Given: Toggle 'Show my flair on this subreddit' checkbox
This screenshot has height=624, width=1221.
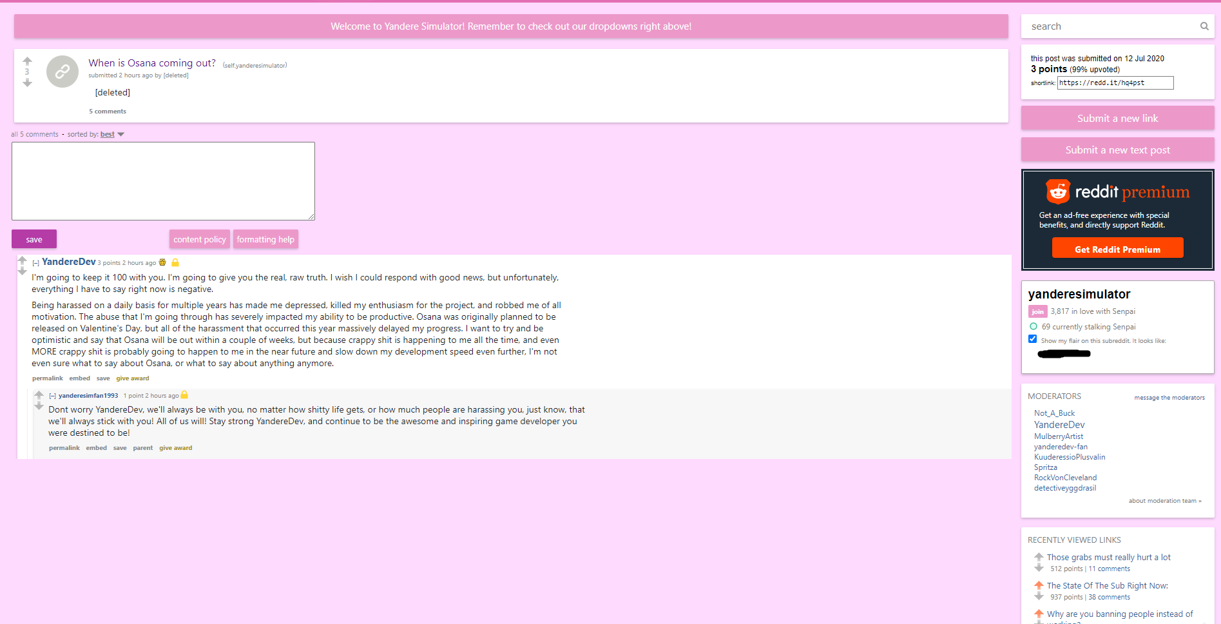Looking at the screenshot, I should tap(1033, 339).
